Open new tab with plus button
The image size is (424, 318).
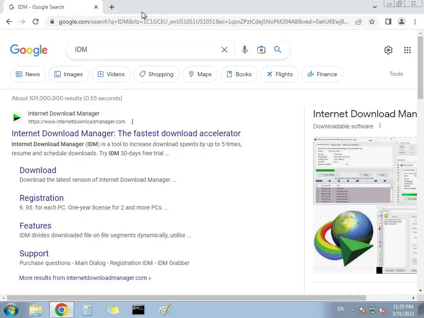pos(112,7)
